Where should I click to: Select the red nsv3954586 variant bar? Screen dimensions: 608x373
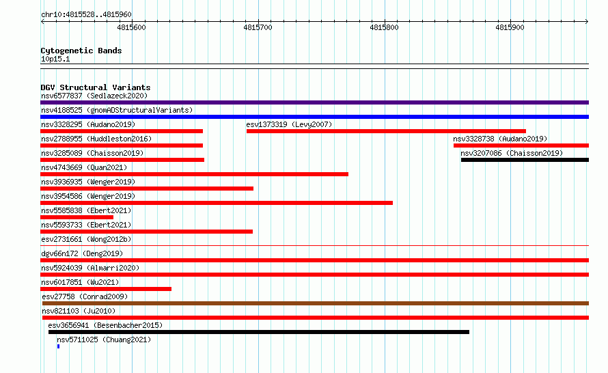[217, 203]
